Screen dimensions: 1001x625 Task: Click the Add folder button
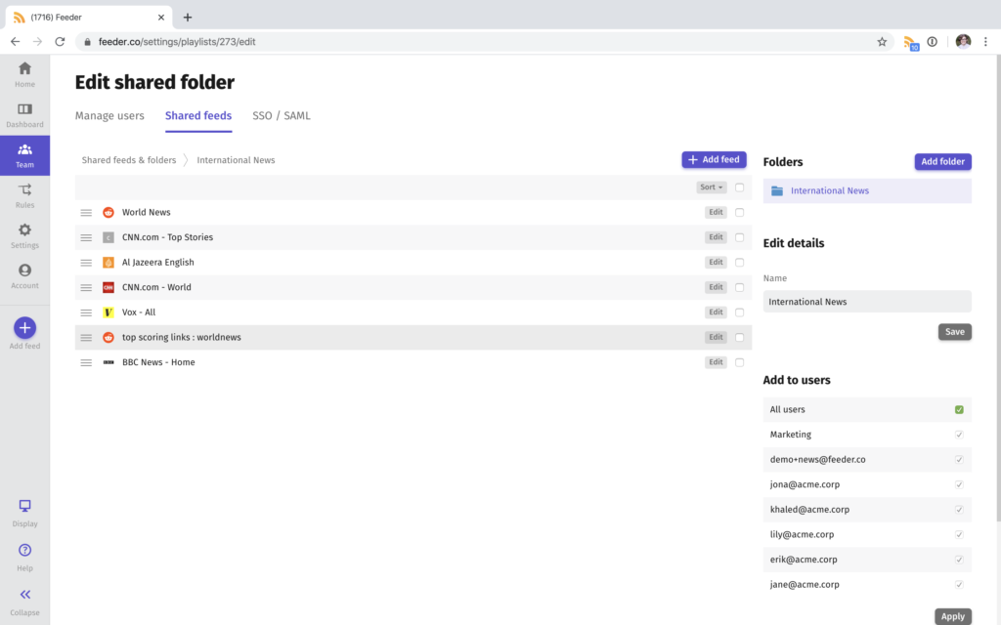943,161
